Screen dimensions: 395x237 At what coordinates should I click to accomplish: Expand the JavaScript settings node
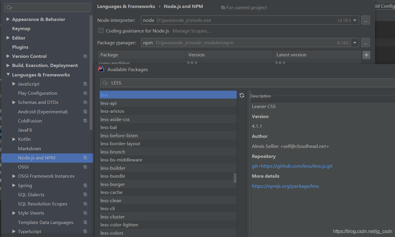pos(14,84)
